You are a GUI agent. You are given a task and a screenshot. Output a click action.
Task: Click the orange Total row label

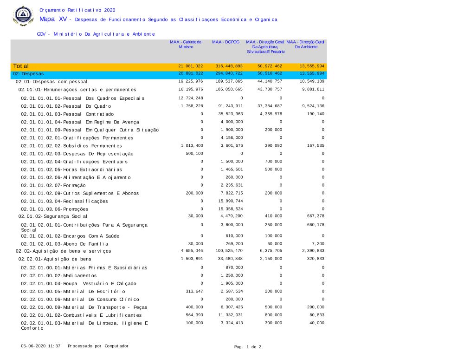point(21,66)
